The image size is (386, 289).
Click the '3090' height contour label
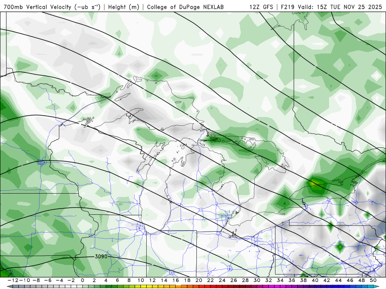click(x=101, y=257)
